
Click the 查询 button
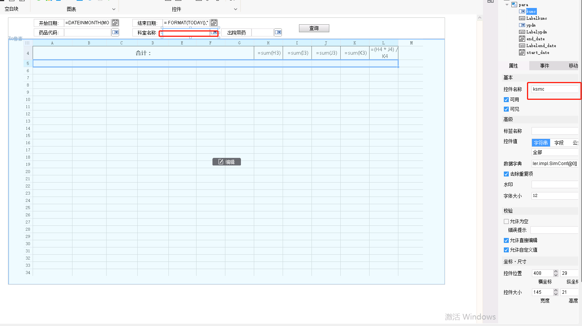[x=314, y=28]
